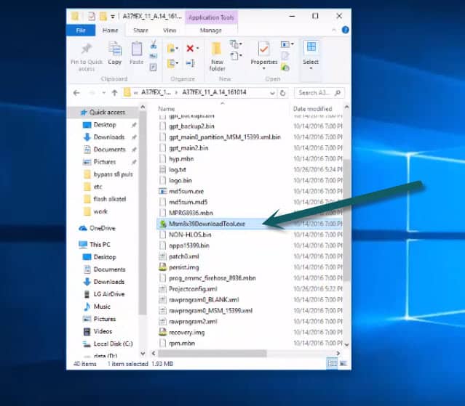Viewport: 465px width, 406px height.
Task: Select the gpt_backup2.bin file
Action: (191, 126)
